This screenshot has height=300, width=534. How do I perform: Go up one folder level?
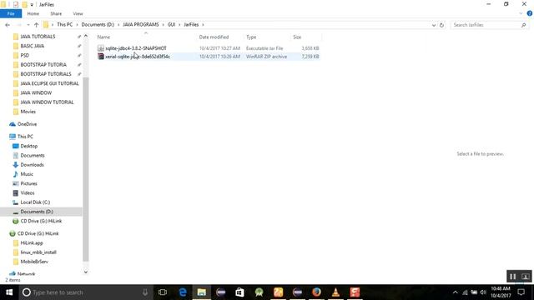click(x=36, y=25)
